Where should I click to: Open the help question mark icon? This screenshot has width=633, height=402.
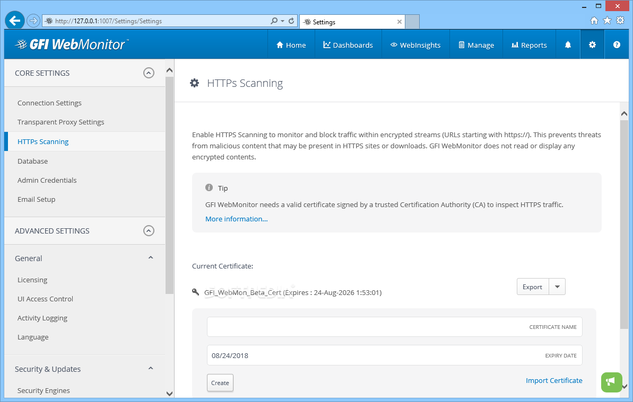pyautogui.click(x=617, y=44)
